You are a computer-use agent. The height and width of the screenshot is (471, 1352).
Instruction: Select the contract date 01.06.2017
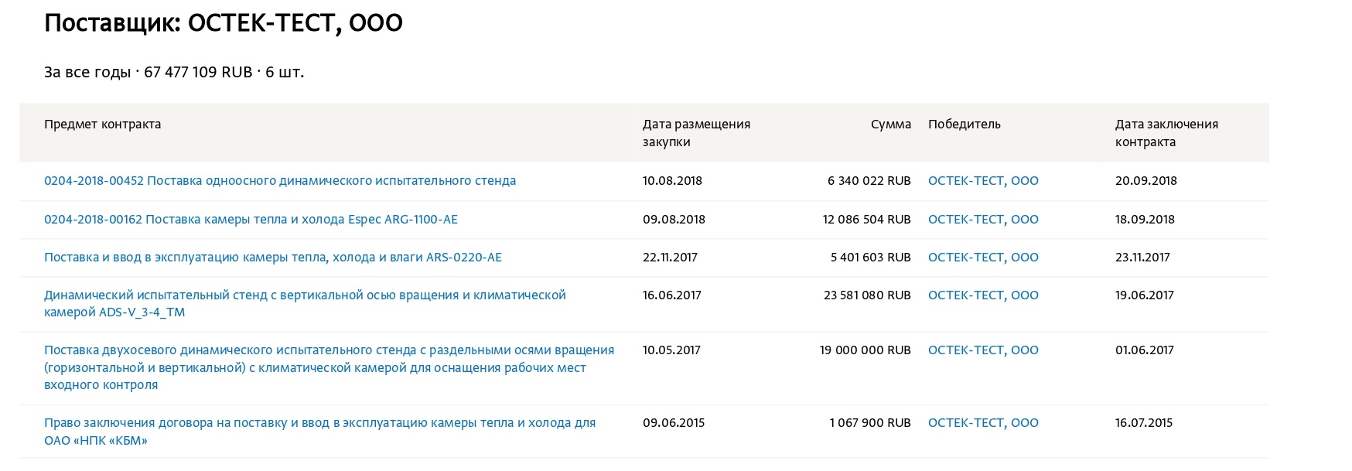click(1145, 350)
